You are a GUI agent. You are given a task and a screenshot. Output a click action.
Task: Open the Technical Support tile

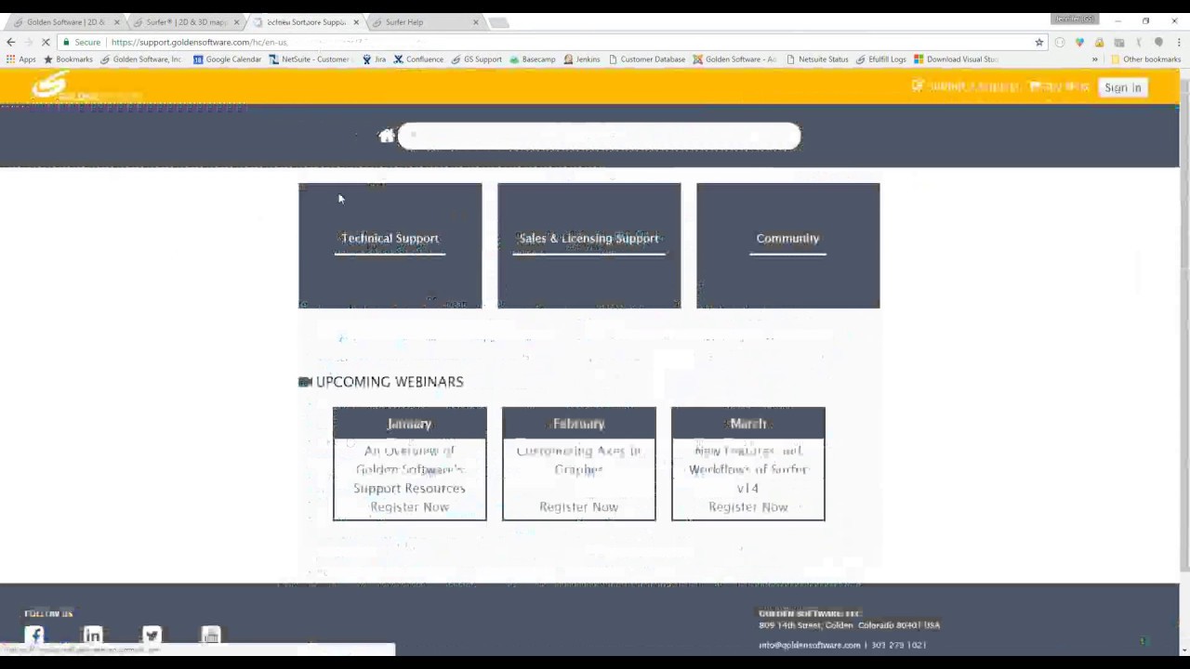pyautogui.click(x=390, y=245)
